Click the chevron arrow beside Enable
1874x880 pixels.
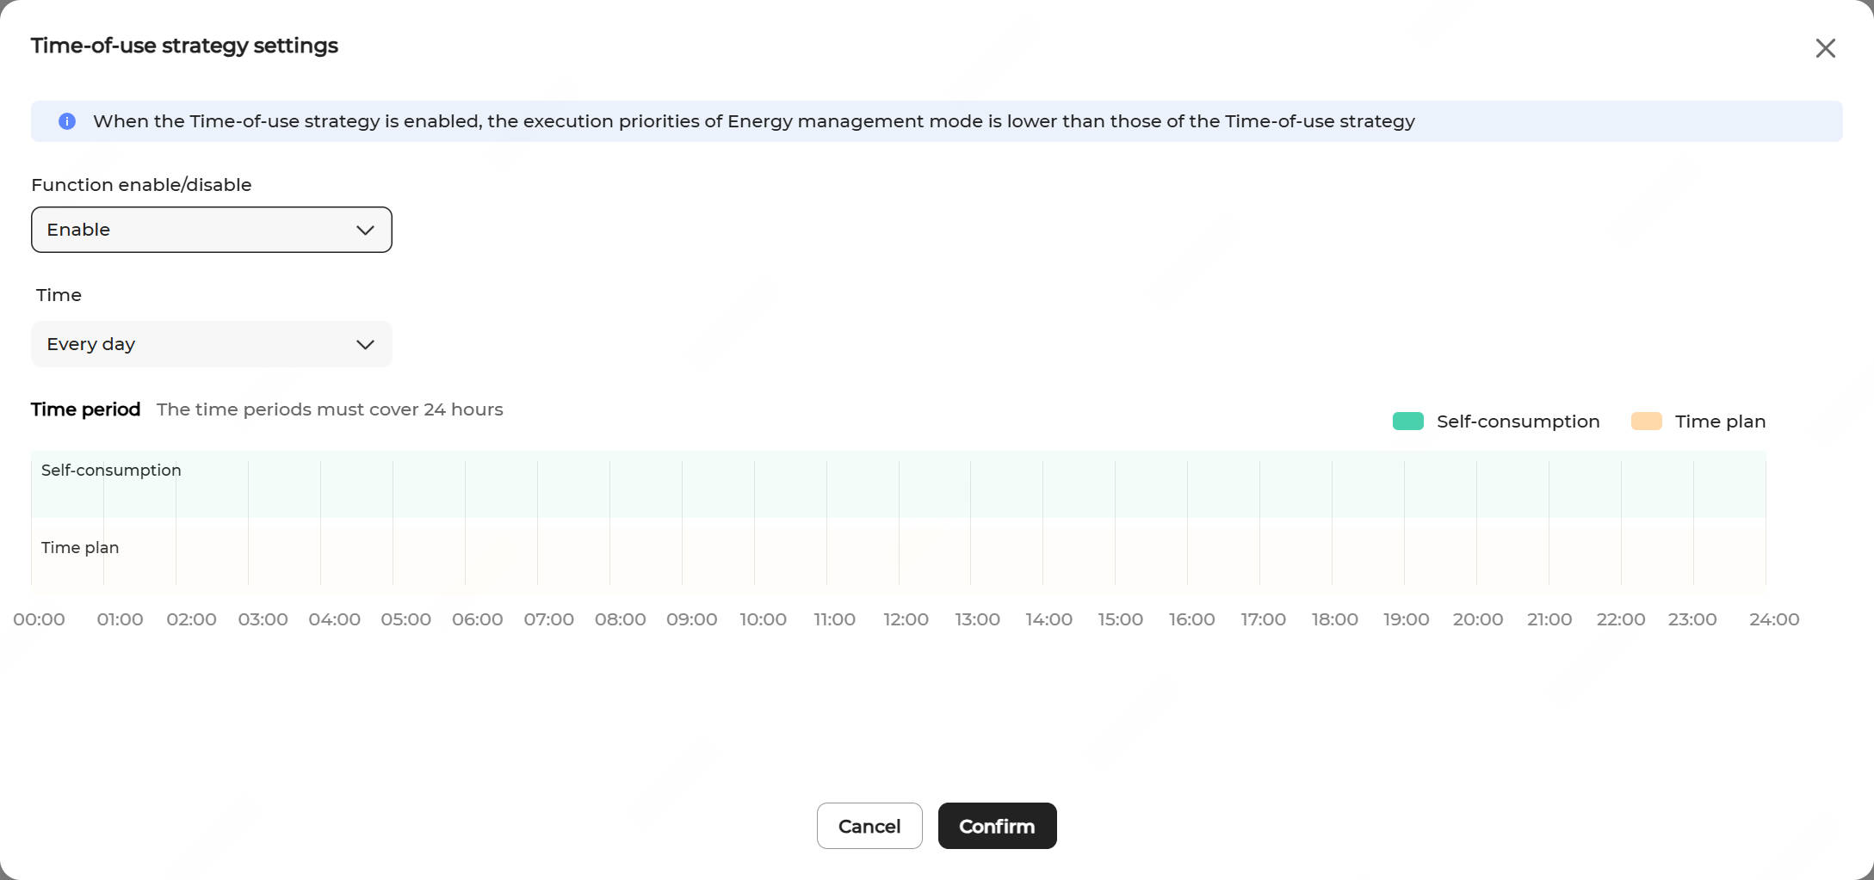click(x=365, y=231)
